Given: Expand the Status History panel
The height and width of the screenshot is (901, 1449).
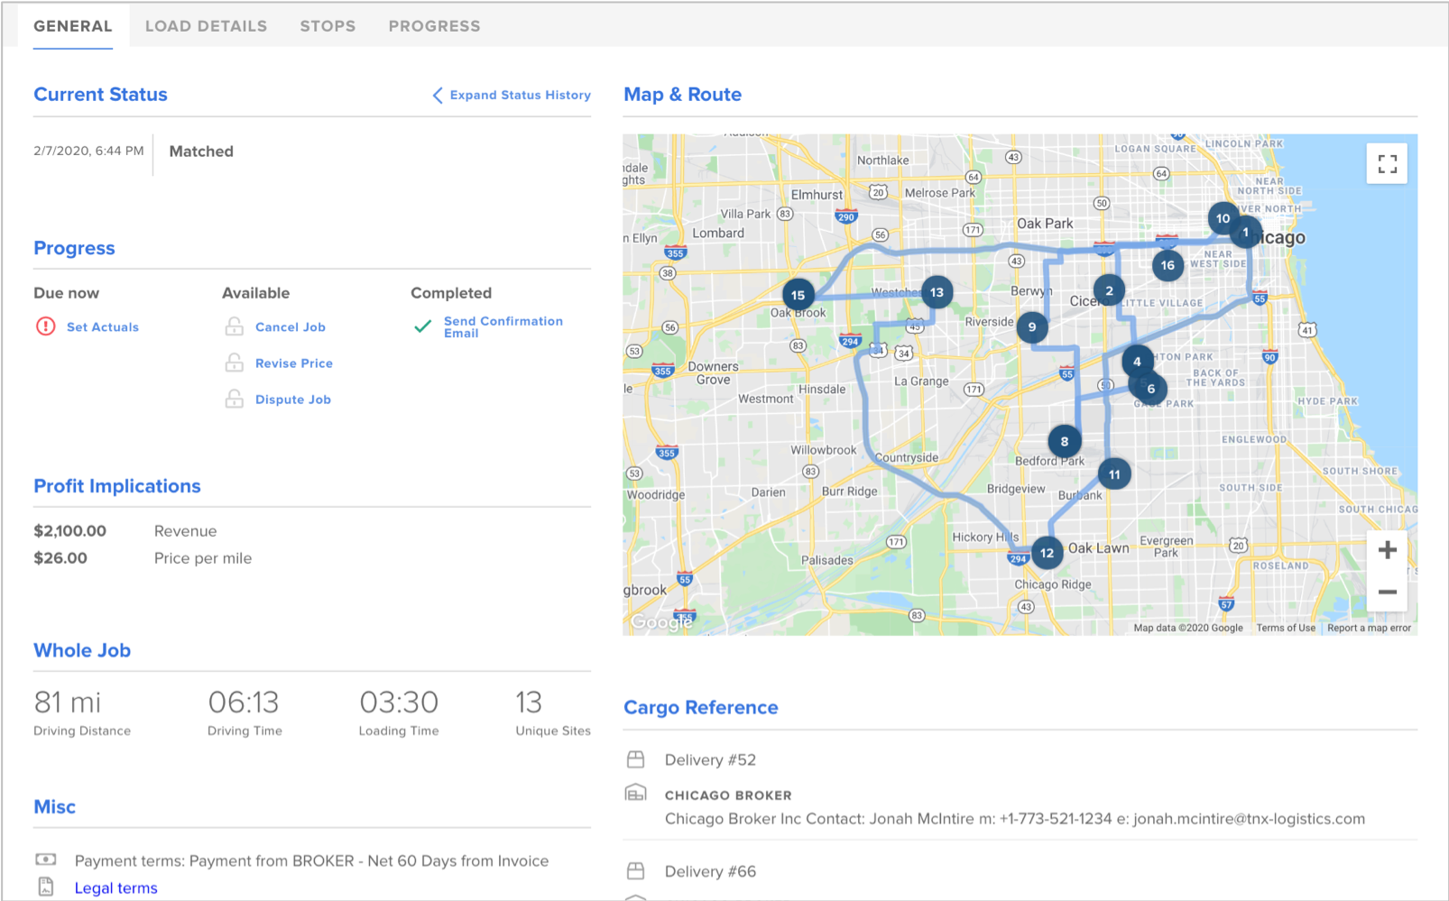Looking at the screenshot, I should point(520,95).
